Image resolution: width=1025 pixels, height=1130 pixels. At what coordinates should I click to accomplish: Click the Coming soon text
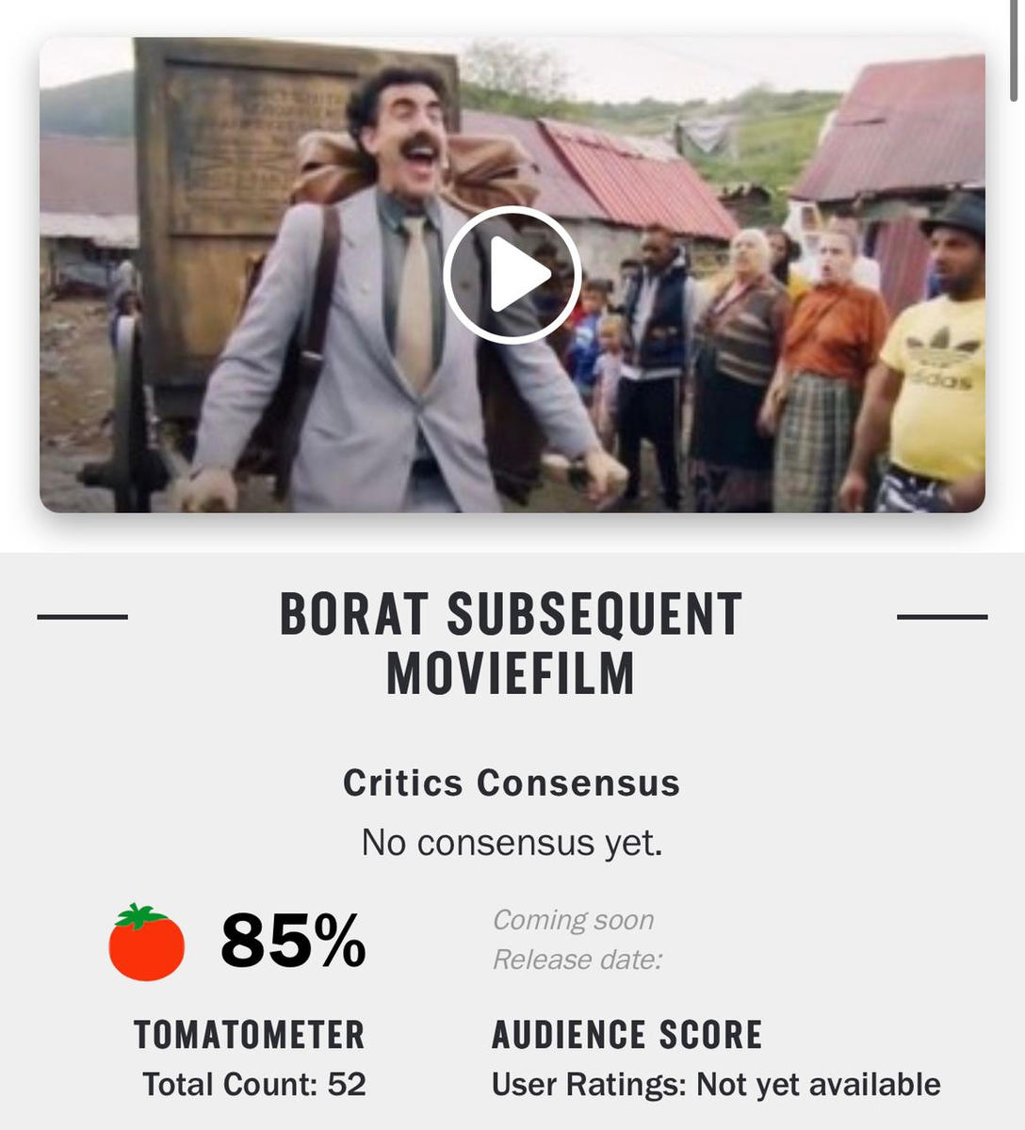click(x=573, y=920)
